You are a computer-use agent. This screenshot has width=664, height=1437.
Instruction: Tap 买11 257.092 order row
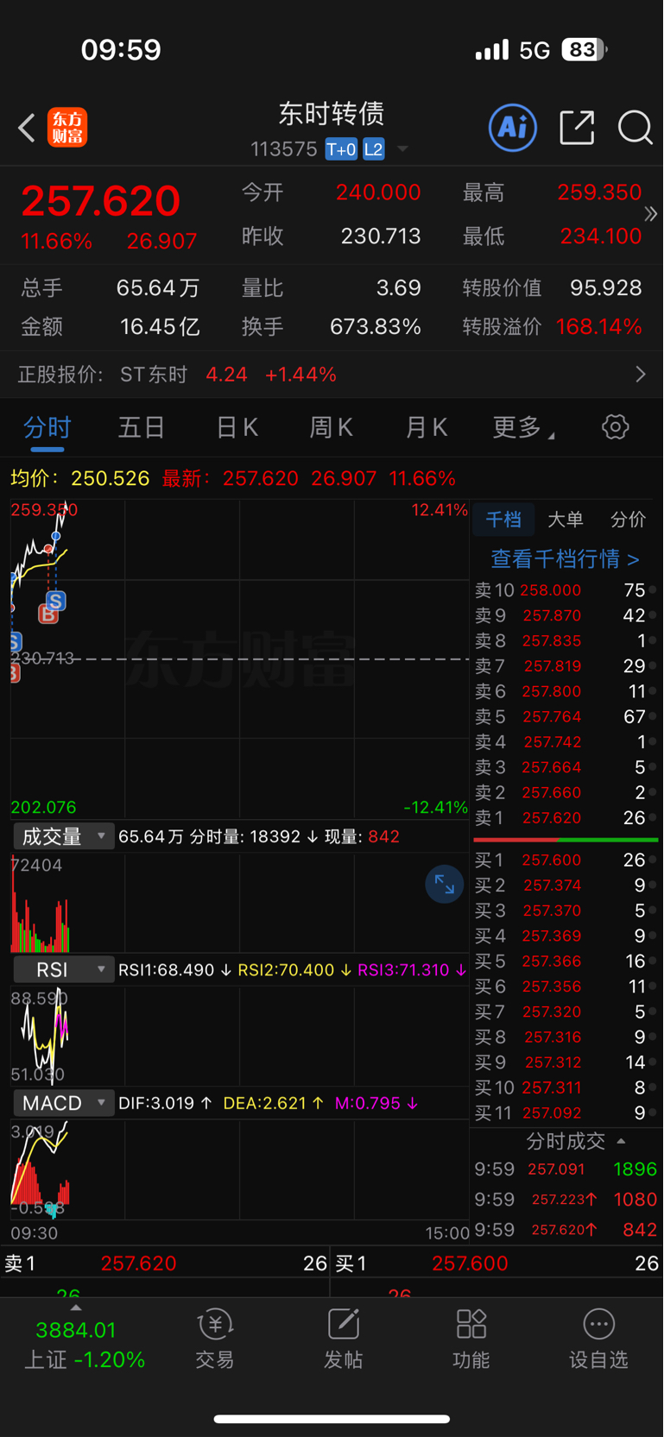coord(565,1112)
